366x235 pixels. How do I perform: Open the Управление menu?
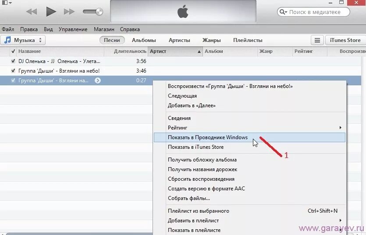[x=73, y=29]
